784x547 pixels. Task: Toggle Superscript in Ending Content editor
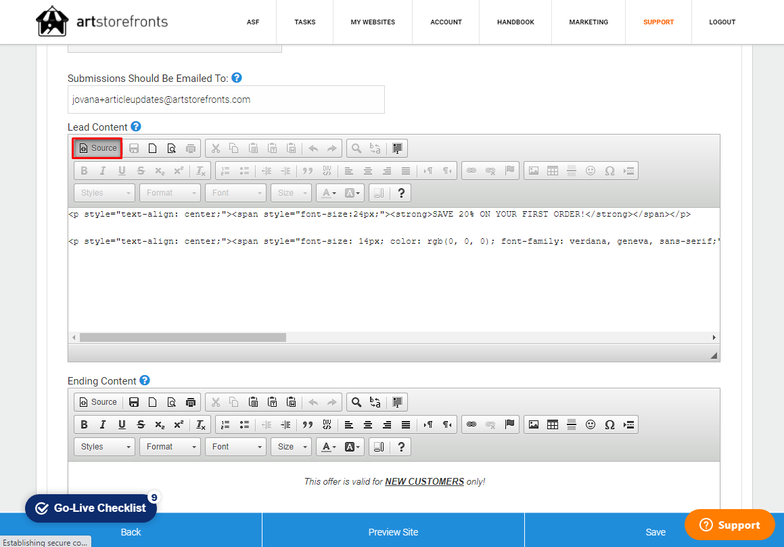click(x=179, y=424)
